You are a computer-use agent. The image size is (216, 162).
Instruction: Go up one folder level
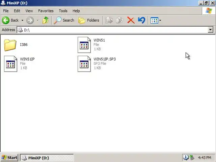click(46, 20)
